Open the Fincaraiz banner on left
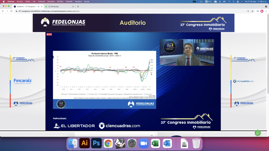Viewport: 269px width, 151px height. point(22,81)
